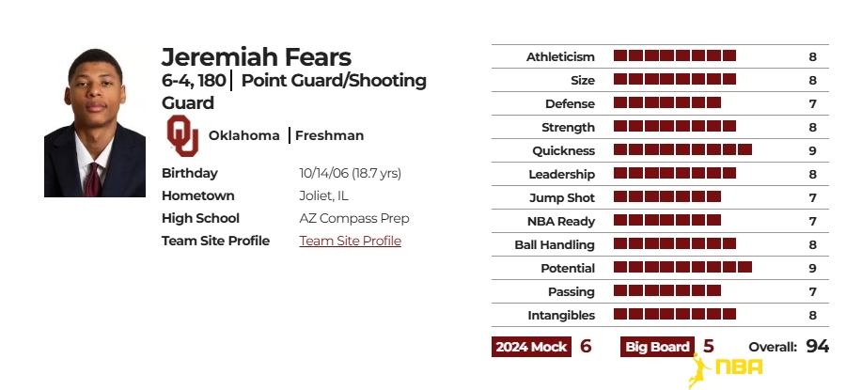This screenshot has height=390, width=846.
Task: Click the Overall score 94
Action: [818, 347]
